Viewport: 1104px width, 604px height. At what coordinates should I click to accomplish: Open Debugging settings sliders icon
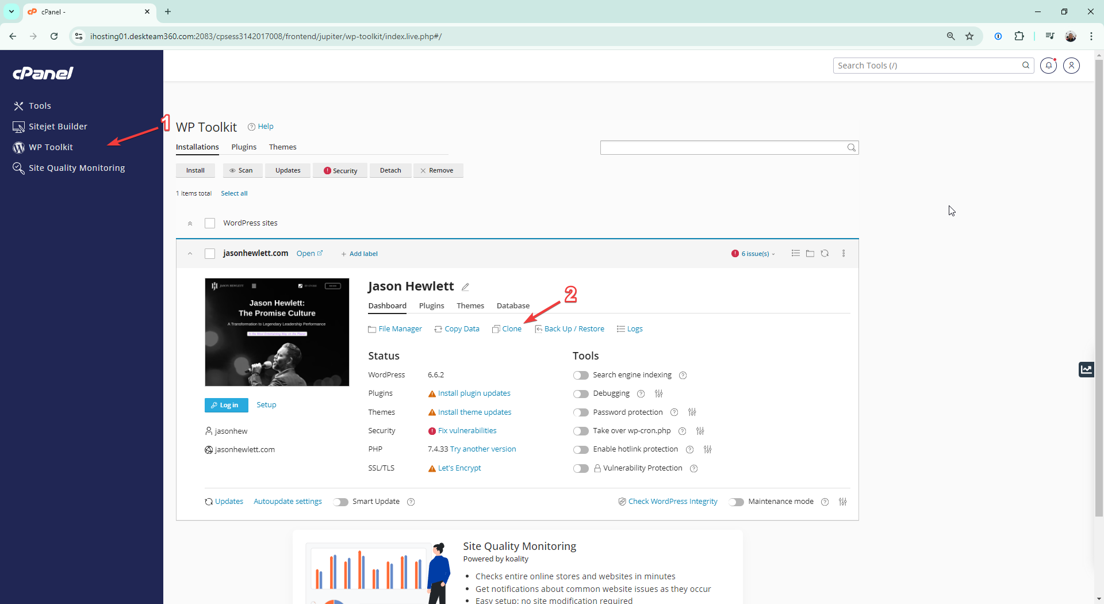(659, 394)
